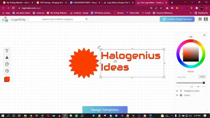Click the ff4000 hex color value
210x118 pixels.
click(191, 71)
